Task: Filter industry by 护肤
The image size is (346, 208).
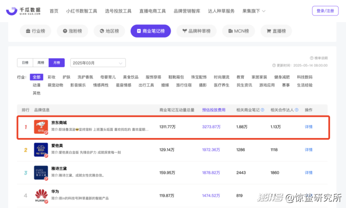Action: pos(66,77)
